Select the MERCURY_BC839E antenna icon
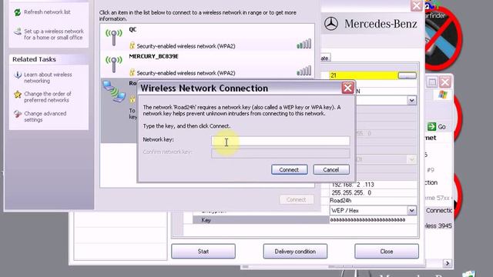The width and height of the screenshot is (493, 277). pos(114,64)
